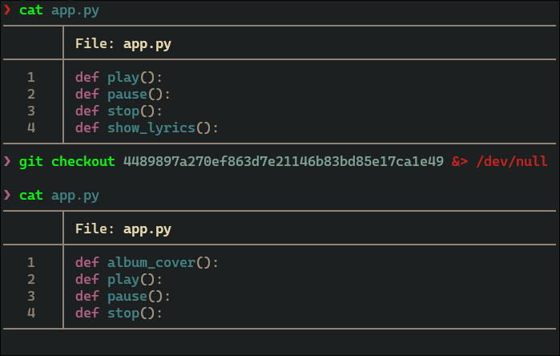The height and width of the screenshot is (356, 560).
Task: Click 'app.py' argument in the top command
Action: tap(75, 10)
